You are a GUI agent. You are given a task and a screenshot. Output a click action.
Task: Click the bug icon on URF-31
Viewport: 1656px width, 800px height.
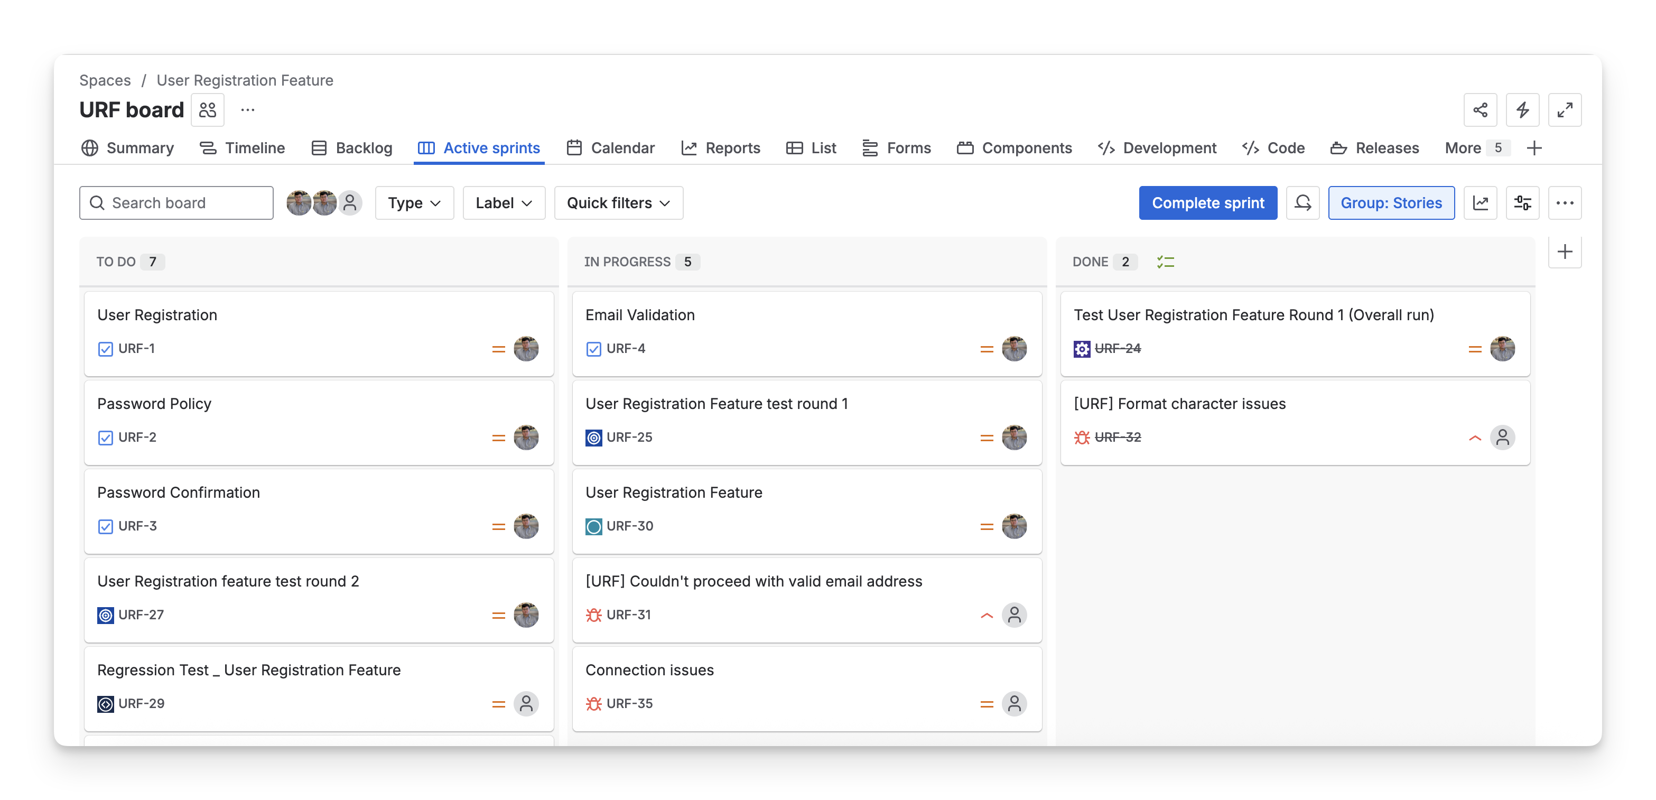click(x=593, y=615)
